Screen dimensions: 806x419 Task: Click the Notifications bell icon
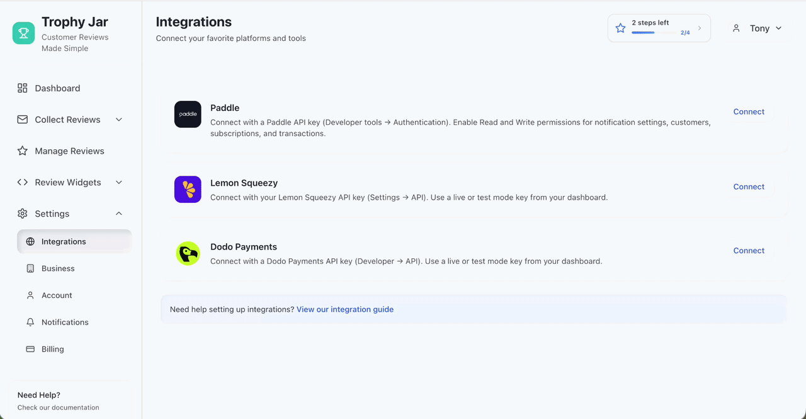click(30, 322)
